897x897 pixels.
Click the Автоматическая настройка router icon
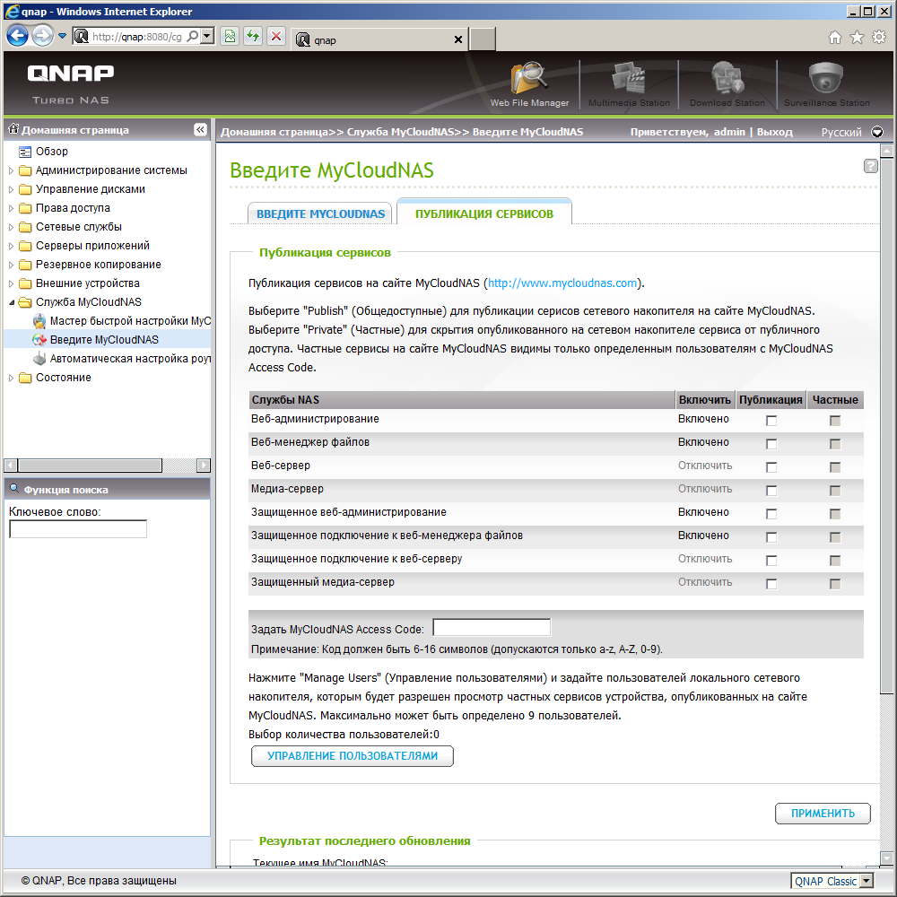(x=39, y=359)
